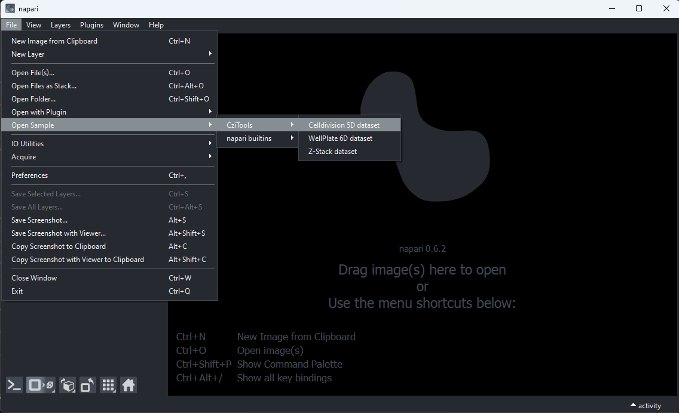The height and width of the screenshot is (413, 679).
Task: Choose New Image from Clipboard
Action: click(x=109, y=41)
